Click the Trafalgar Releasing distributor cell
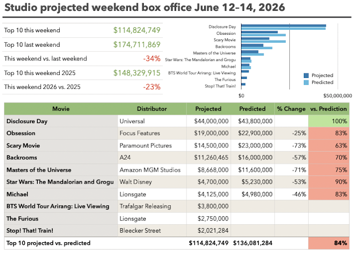The width and height of the screenshot is (358, 258). click(x=152, y=206)
